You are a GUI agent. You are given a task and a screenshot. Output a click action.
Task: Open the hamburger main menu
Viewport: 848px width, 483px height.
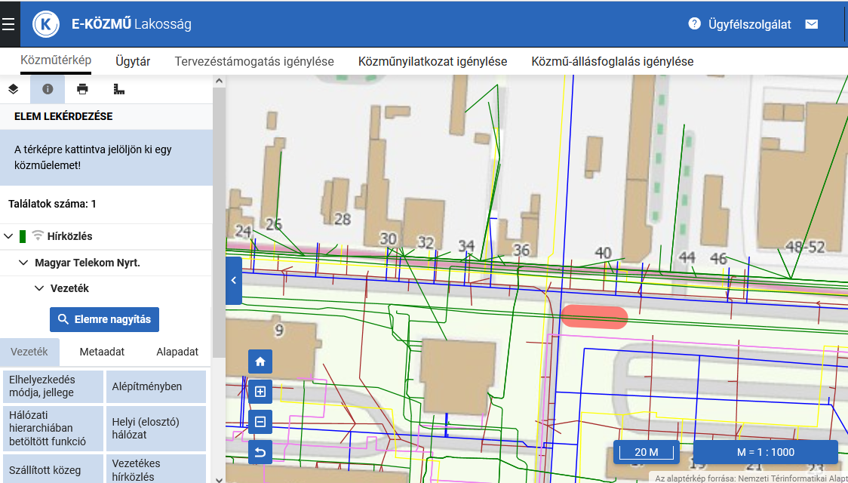8,24
